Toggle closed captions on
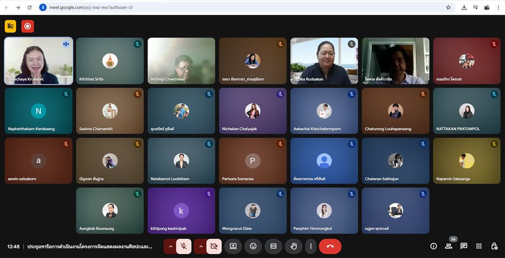Screen dimensions: 505x258 click(273, 246)
